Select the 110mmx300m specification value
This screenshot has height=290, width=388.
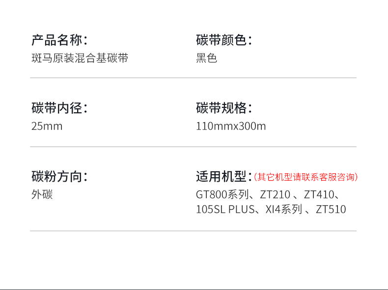(x=231, y=126)
